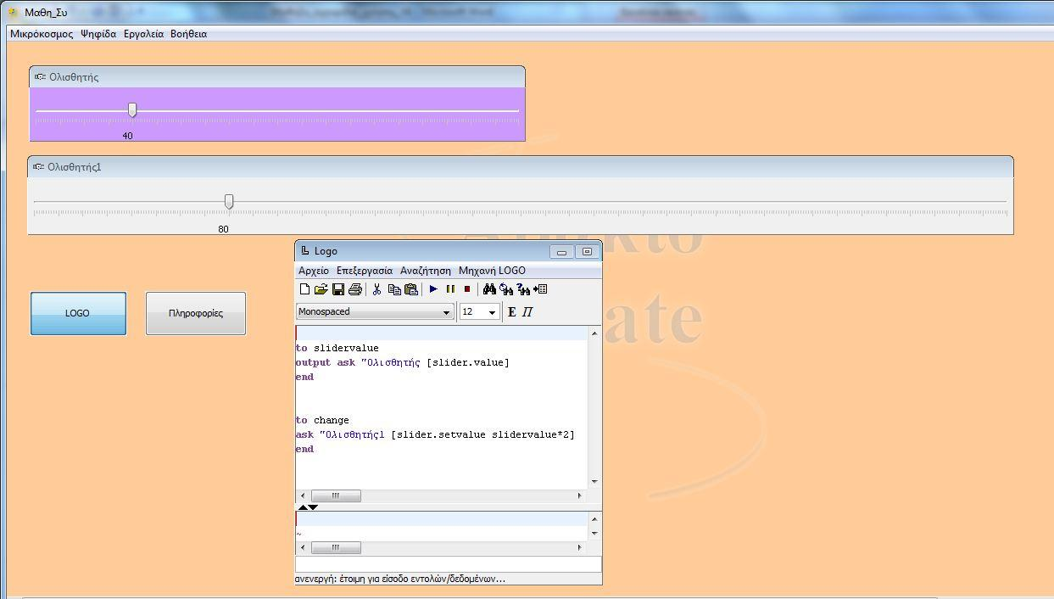Open the Εργαλεία menu

coord(143,34)
